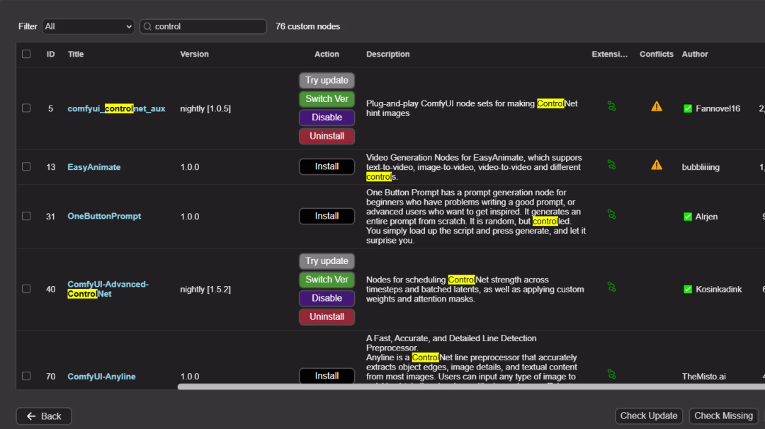Check the row for OneButtonPrompt
This screenshot has width=765, height=429.
pyautogui.click(x=26, y=216)
